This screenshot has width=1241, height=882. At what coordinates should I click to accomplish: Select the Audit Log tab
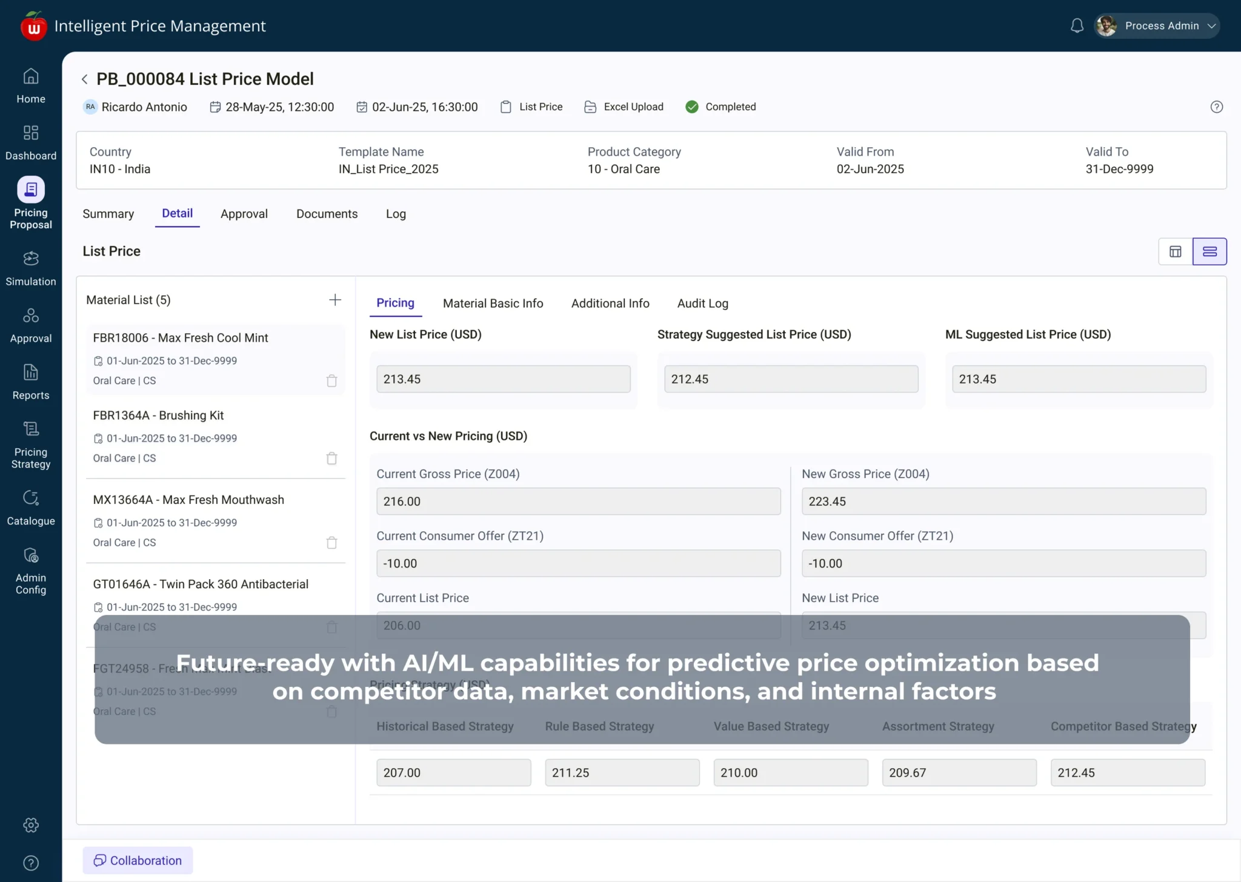pyautogui.click(x=702, y=303)
